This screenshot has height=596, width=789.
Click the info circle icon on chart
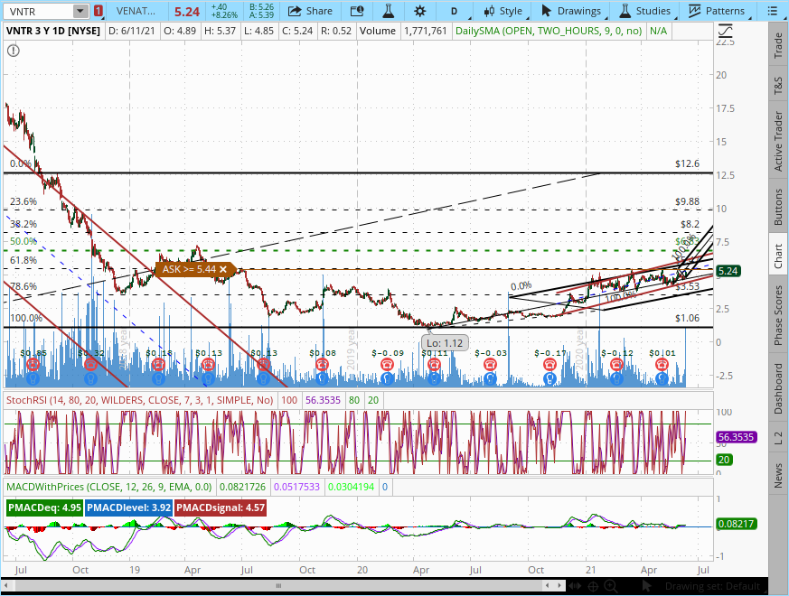click(x=13, y=51)
